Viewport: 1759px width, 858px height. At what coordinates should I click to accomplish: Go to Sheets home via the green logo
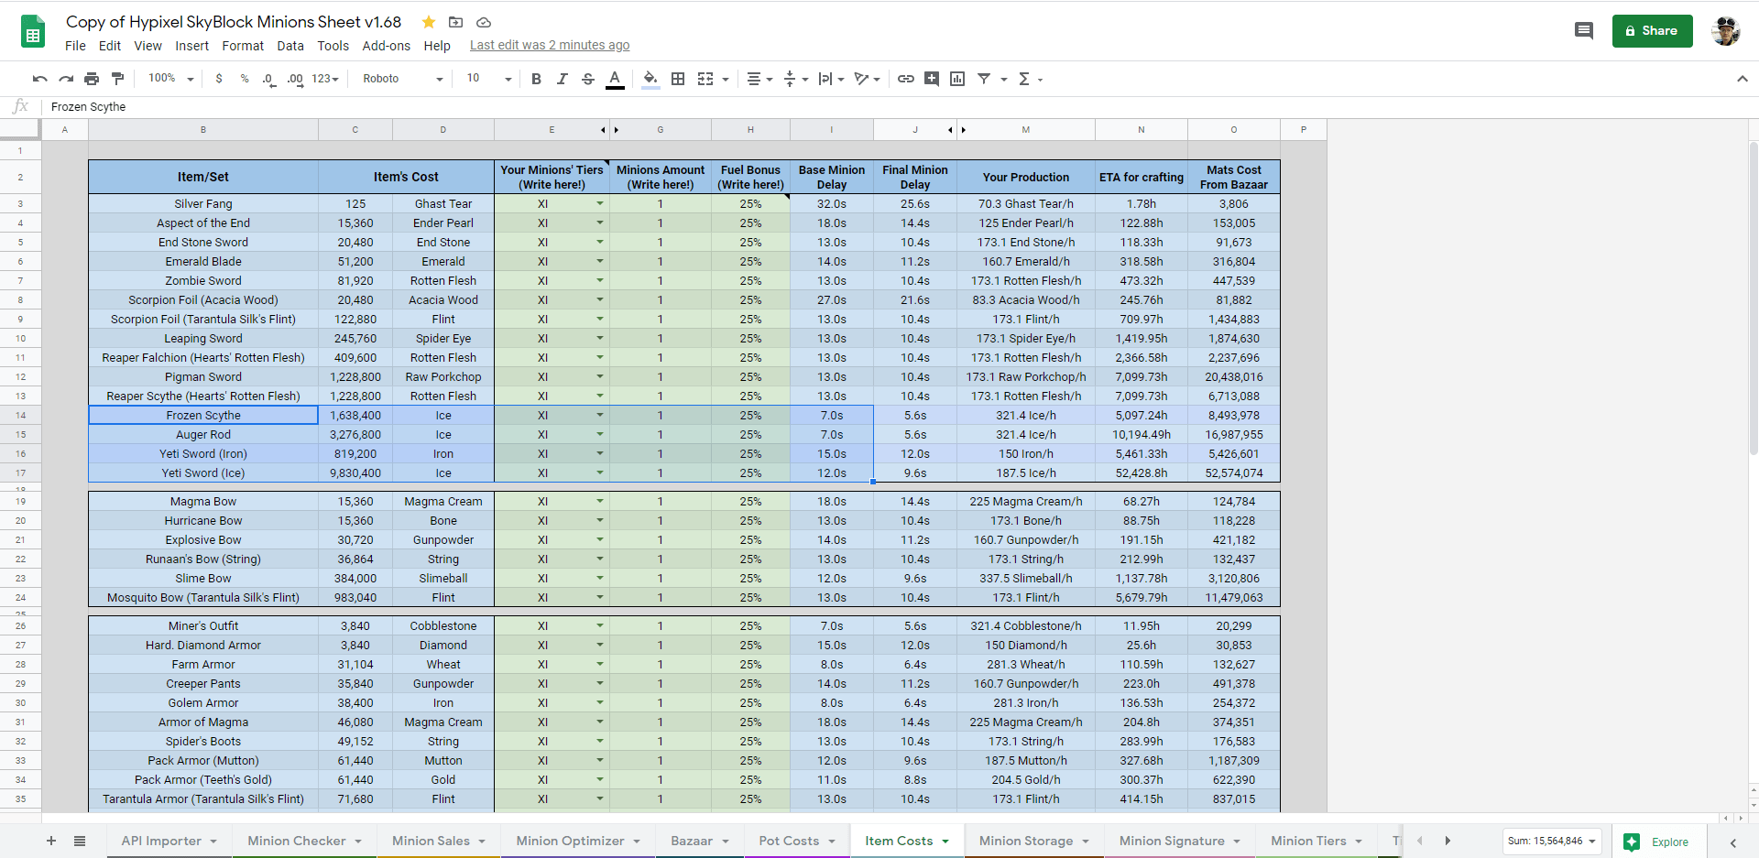coord(33,33)
